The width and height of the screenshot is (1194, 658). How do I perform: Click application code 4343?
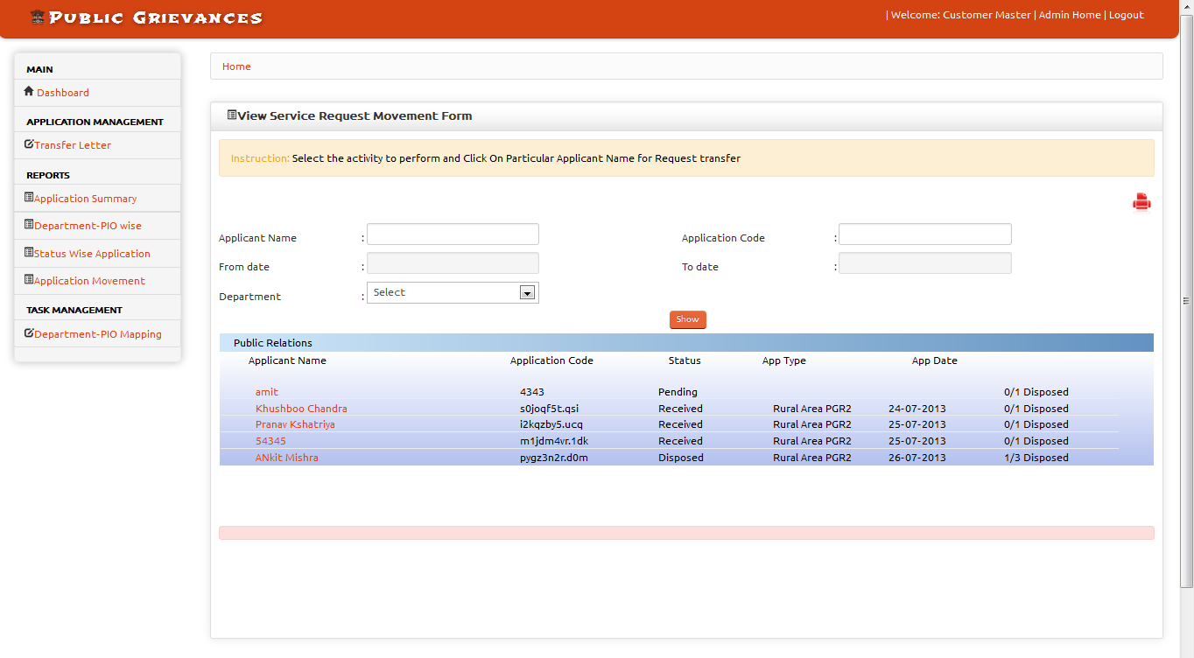(x=532, y=392)
